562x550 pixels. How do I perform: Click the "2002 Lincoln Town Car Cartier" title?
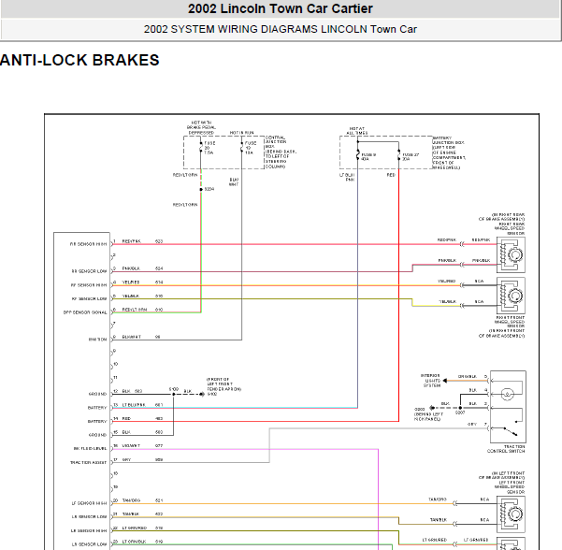coord(281,8)
